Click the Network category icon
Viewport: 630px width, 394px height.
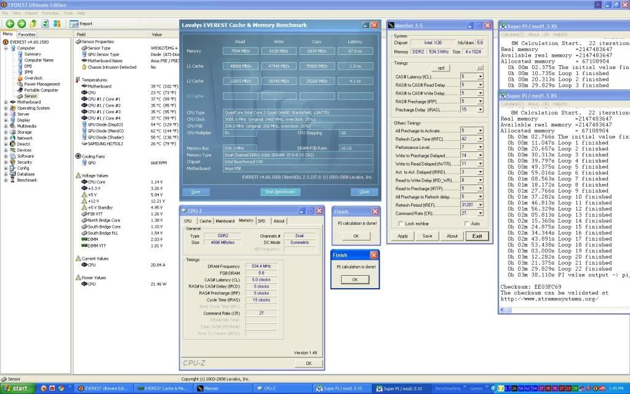13,138
